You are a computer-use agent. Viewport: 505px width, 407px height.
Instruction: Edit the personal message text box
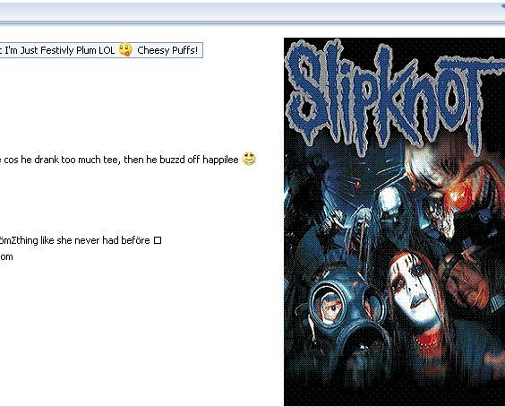[101, 50]
